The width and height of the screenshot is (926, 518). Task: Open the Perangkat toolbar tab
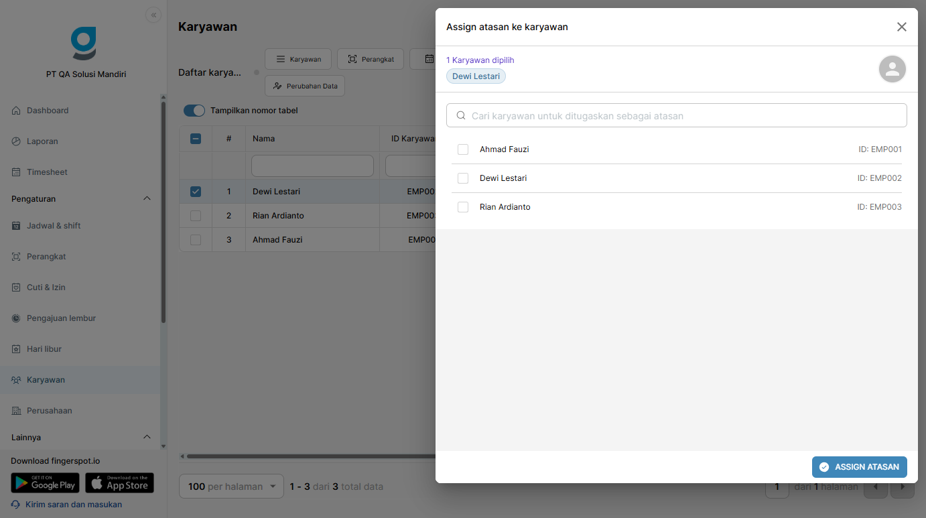tap(371, 59)
